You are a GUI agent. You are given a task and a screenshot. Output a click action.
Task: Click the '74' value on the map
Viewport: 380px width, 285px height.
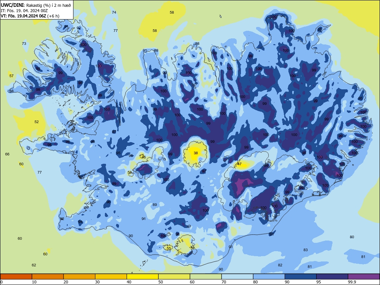(x=114, y=13)
